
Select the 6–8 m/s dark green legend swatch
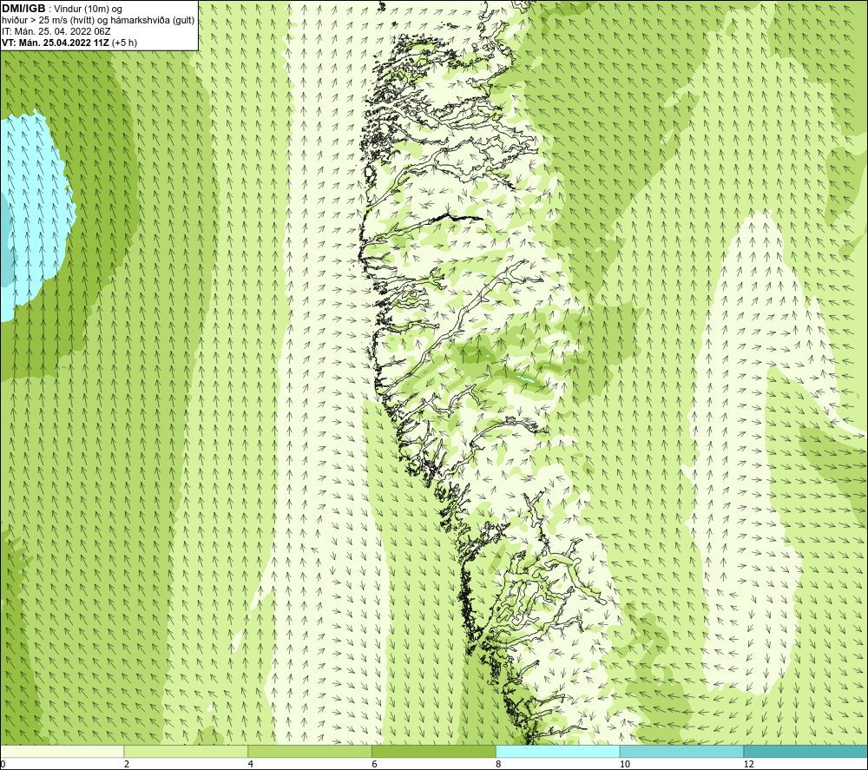(434, 751)
